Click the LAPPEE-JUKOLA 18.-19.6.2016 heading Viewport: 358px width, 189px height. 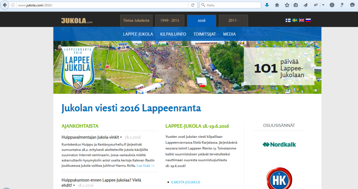[197, 126]
